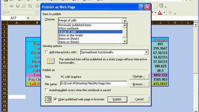Click the list scrollbar down arrow

point(125,41)
